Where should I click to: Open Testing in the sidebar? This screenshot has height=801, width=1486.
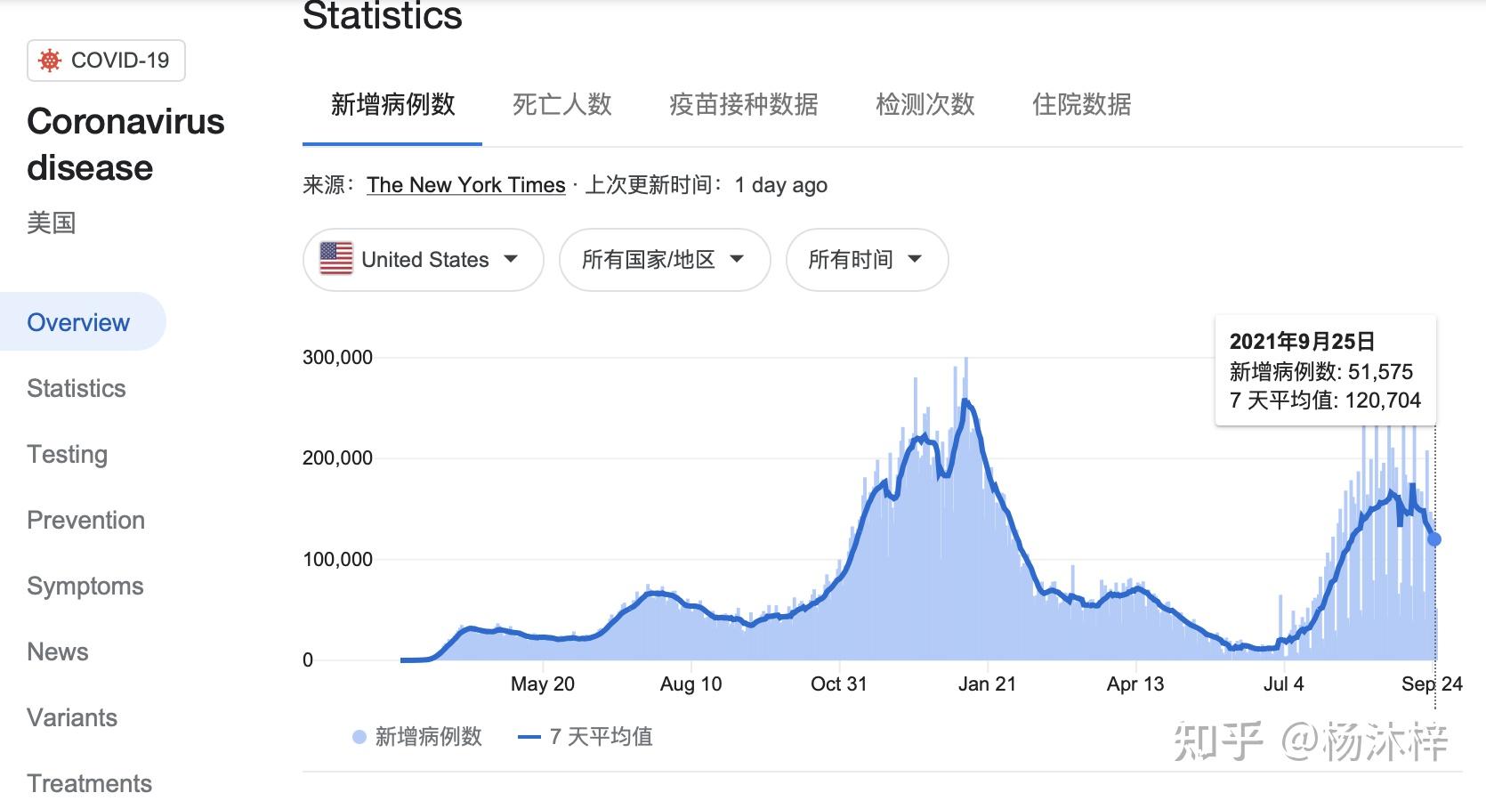point(67,454)
